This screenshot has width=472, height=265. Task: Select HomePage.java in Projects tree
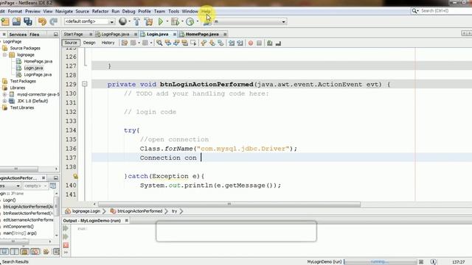click(x=38, y=61)
